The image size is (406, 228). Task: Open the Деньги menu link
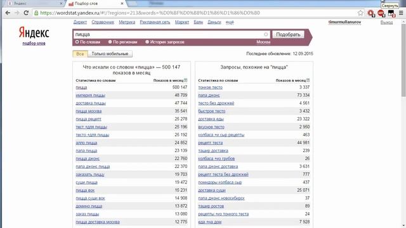pyautogui.click(x=214, y=22)
